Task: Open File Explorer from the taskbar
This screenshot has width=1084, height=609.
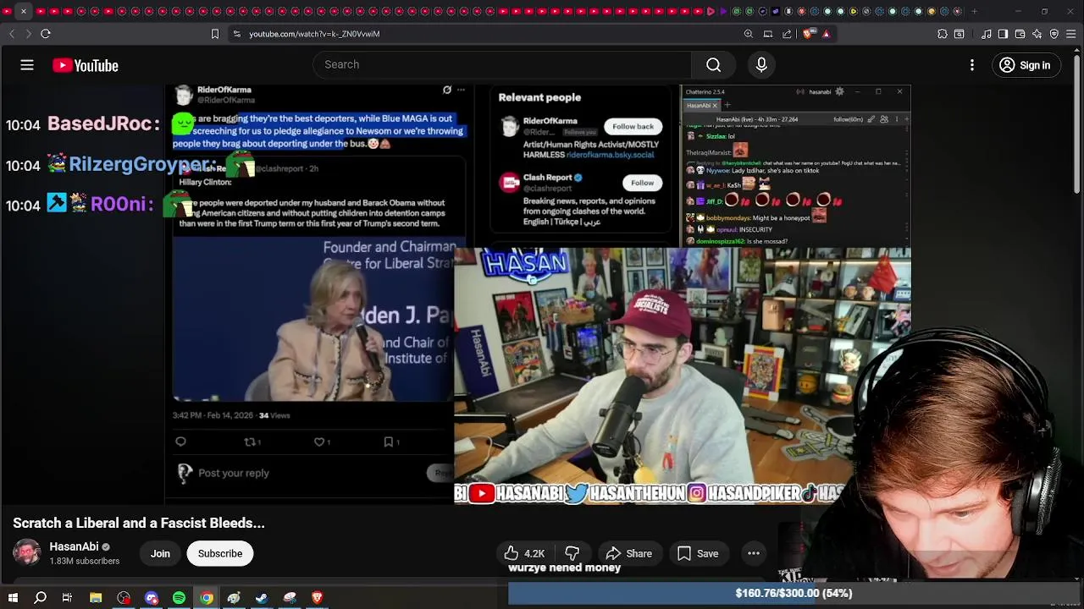Action: pos(96,598)
